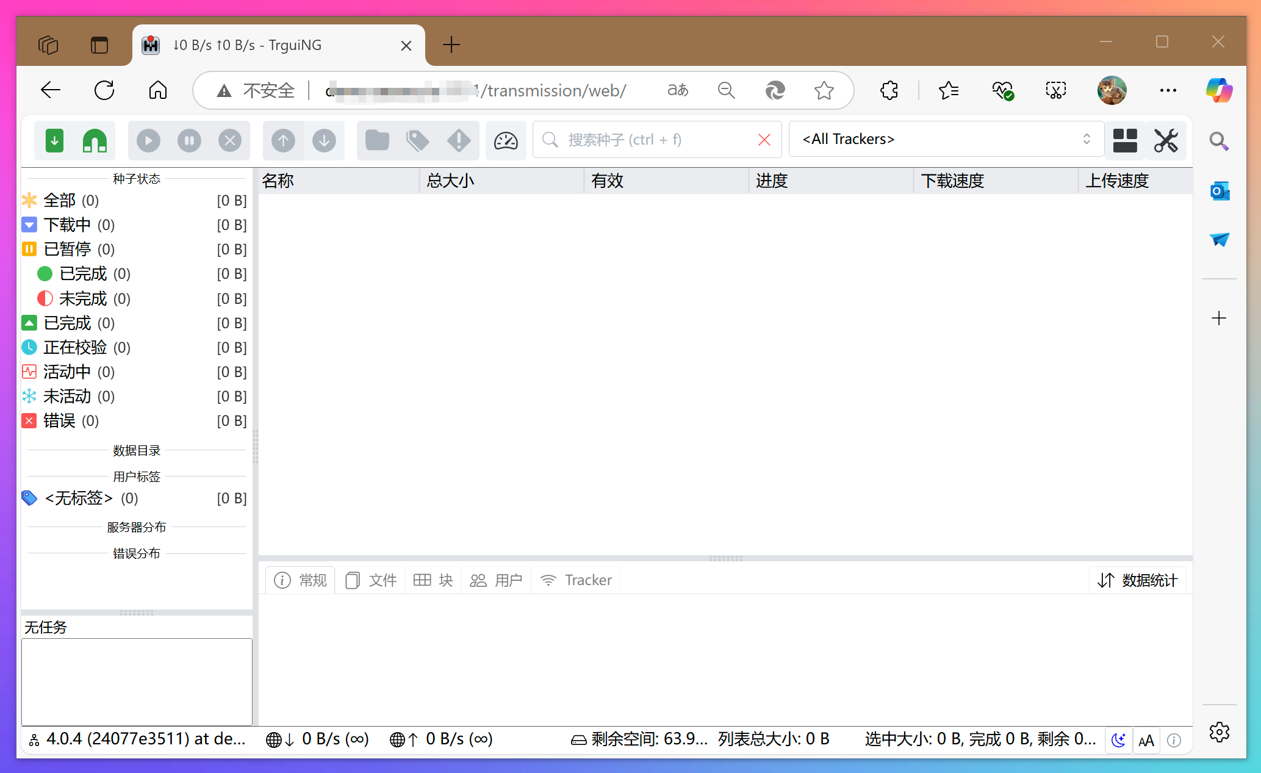Open the add magnet link icon
This screenshot has width=1261, height=773.
pos(95,140)
